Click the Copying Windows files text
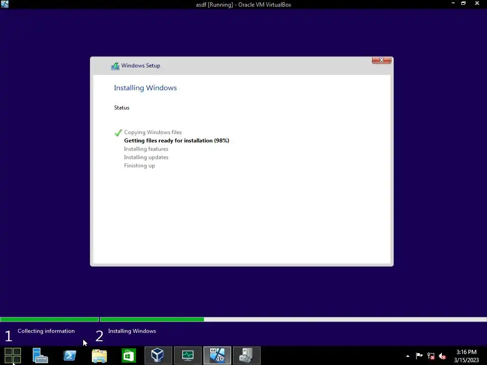The height and width of the screenshot is (365, 487). 153,132
